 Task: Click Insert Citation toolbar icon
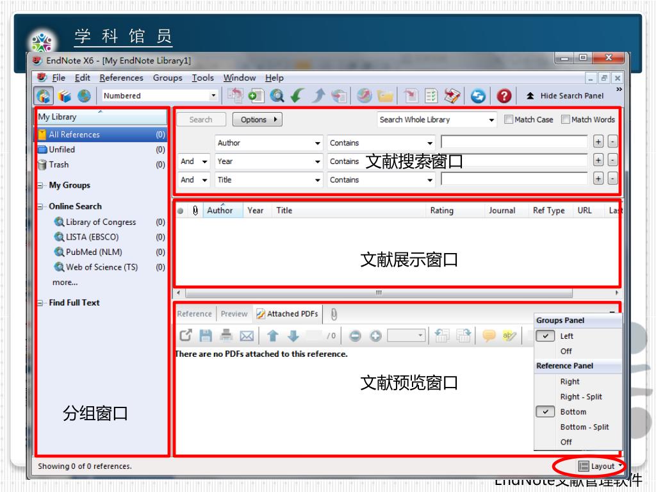[411, 96]
